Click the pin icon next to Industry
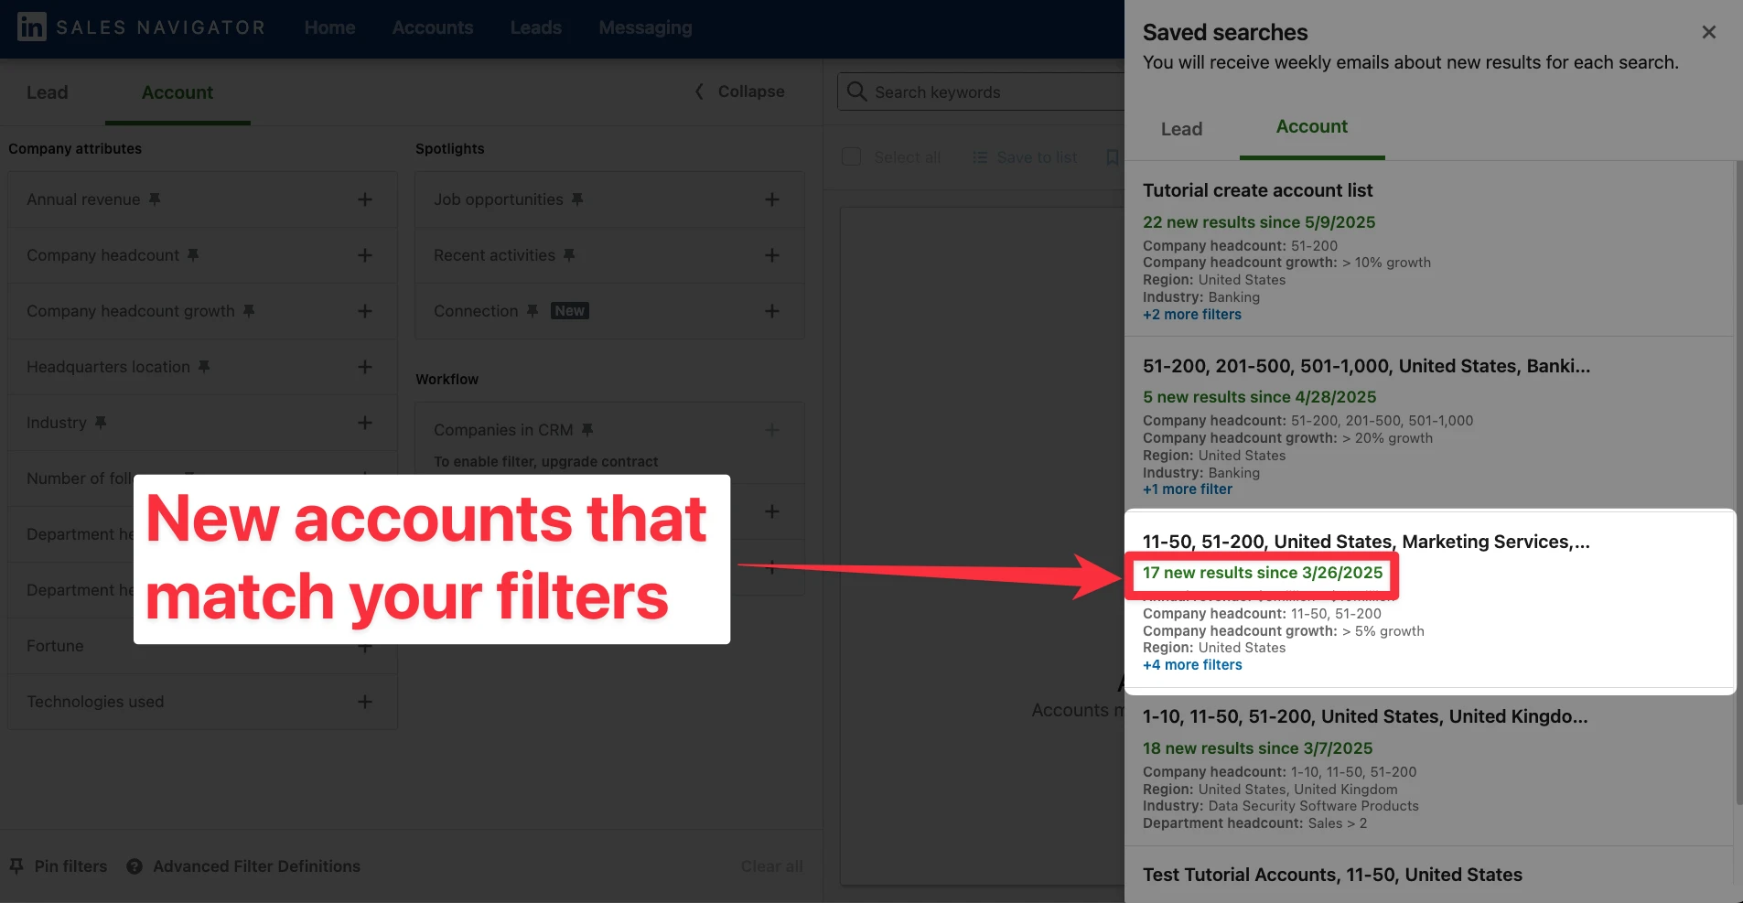 click(x=101, y=423)
